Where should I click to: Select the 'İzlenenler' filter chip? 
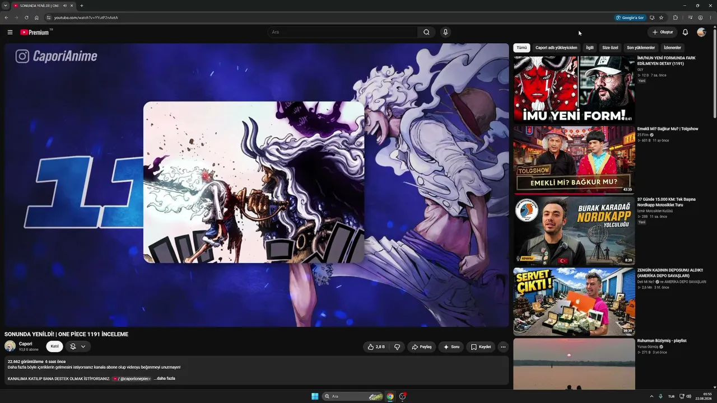coord(672,48)
